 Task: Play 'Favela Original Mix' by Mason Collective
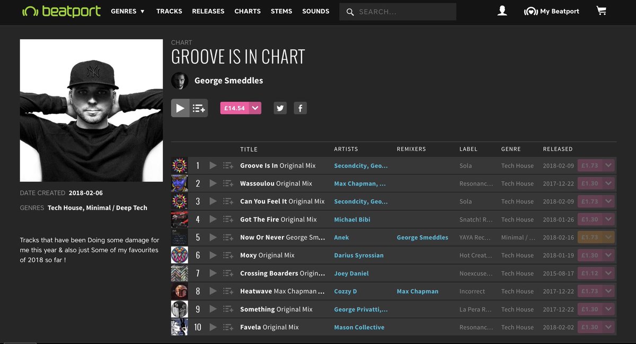pyautogui.click(x=213, y=327)
